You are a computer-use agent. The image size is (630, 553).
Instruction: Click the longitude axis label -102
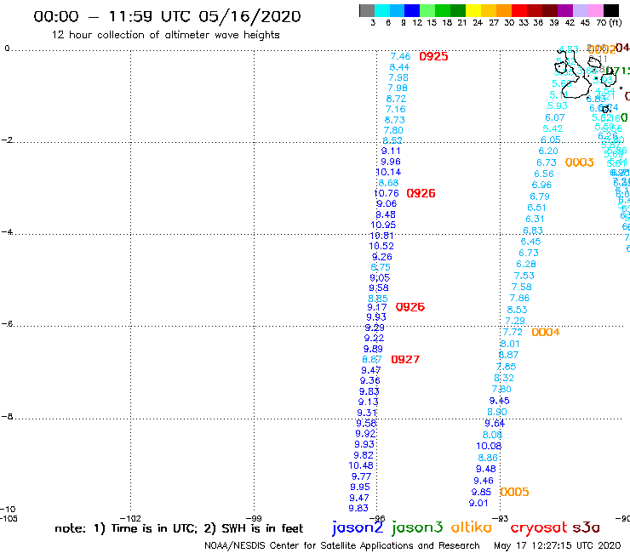click(x=130, y=518)
